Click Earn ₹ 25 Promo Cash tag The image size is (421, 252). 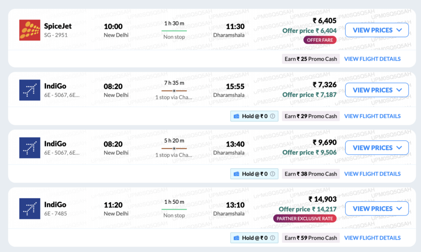311,59
